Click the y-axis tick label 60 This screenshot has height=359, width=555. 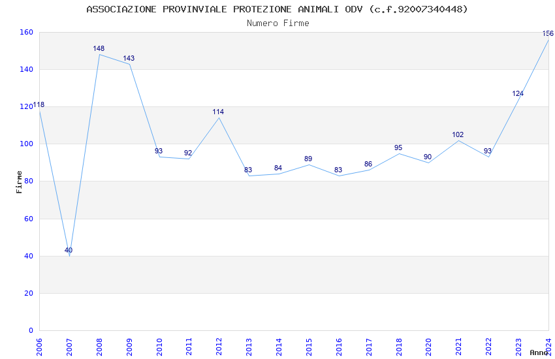[x=29, y=219]
